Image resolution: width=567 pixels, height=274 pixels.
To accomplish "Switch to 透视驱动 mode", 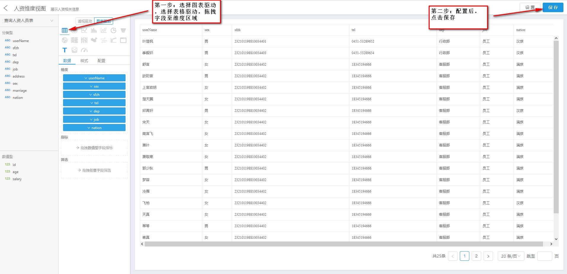I will click(x=85, y=21).
